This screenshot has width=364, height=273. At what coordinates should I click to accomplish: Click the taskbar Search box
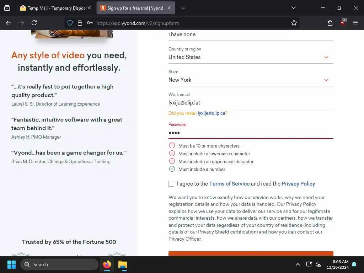point(59,264)
